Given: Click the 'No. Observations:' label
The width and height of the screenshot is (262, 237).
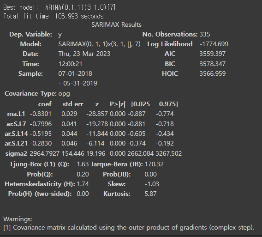Looking at the screenshot, I should [170, 34].
